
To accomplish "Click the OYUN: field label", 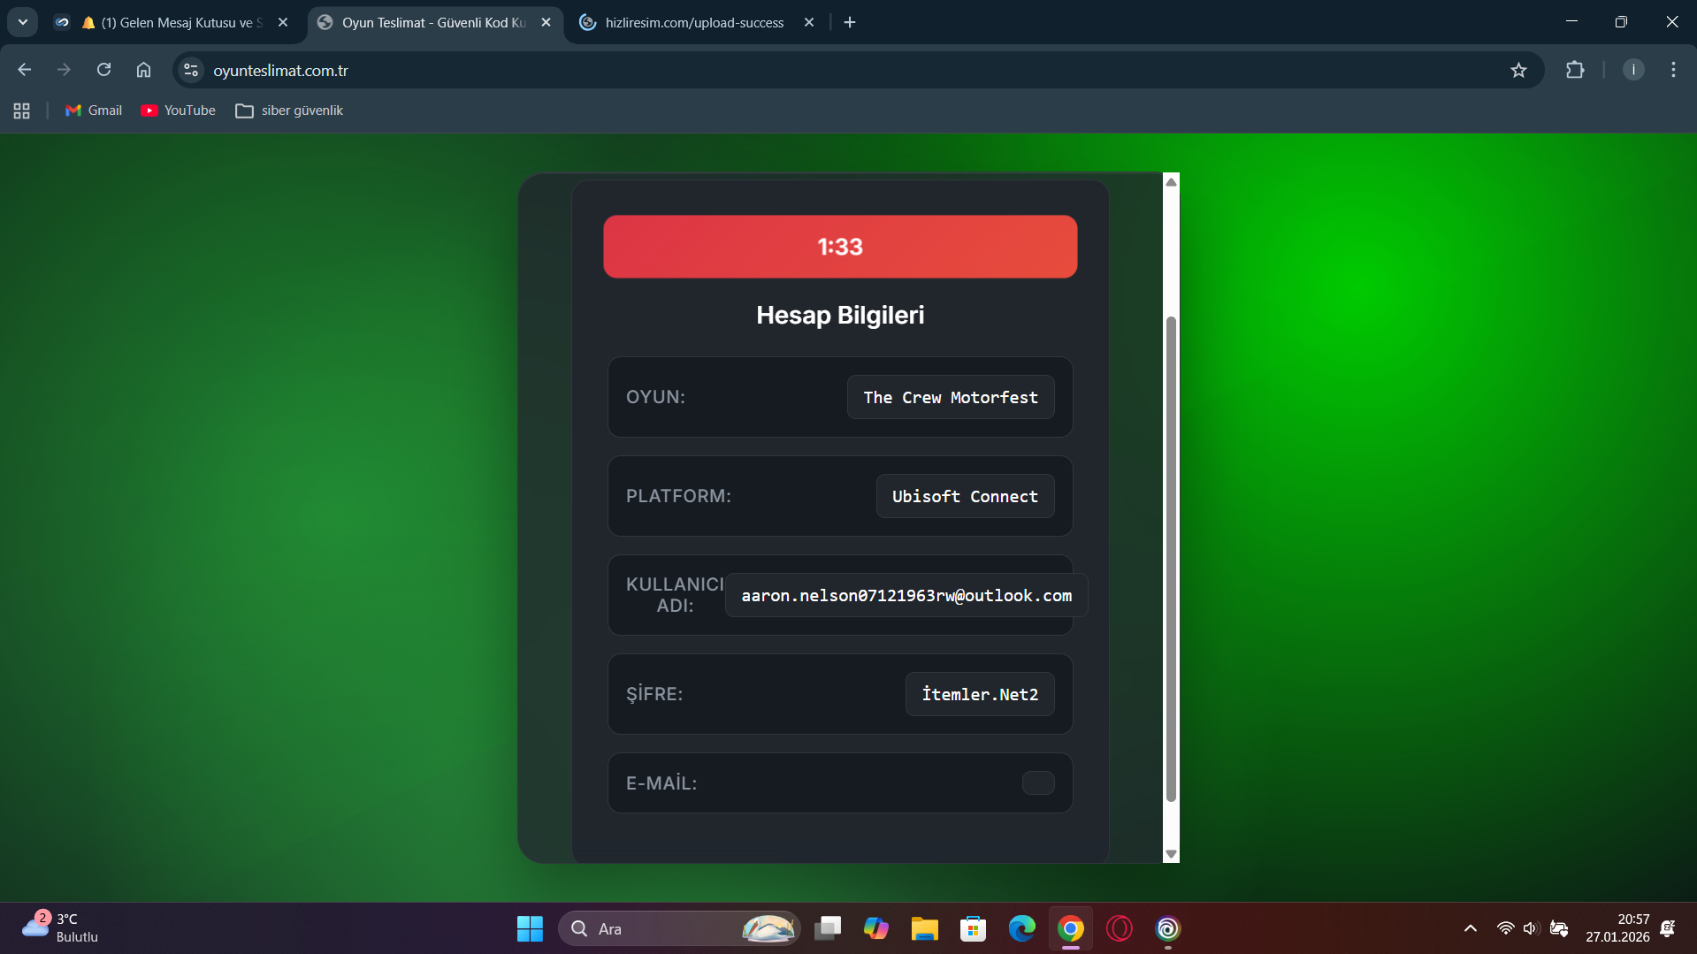I will (655, 397).
